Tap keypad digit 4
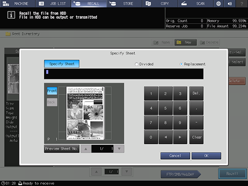 pos(151,108)
